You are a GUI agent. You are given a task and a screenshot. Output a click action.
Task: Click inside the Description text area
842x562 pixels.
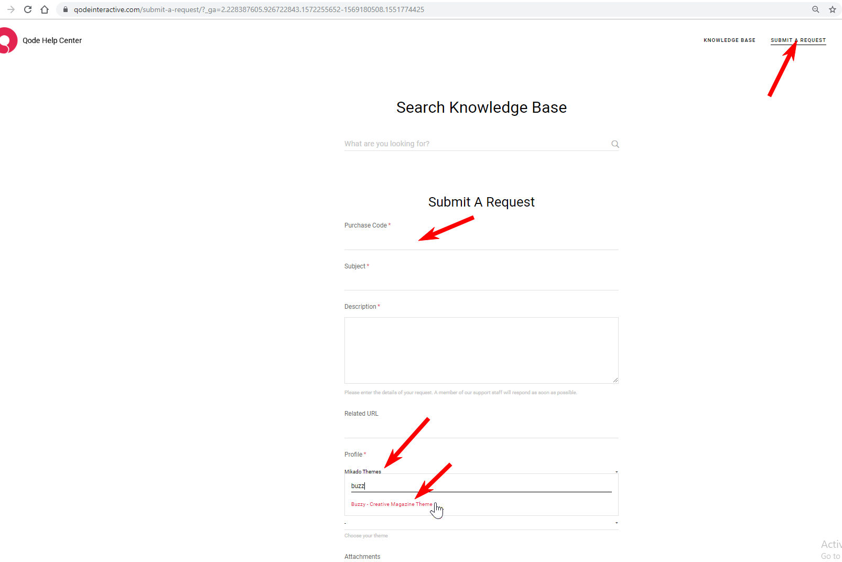[481, 350]
